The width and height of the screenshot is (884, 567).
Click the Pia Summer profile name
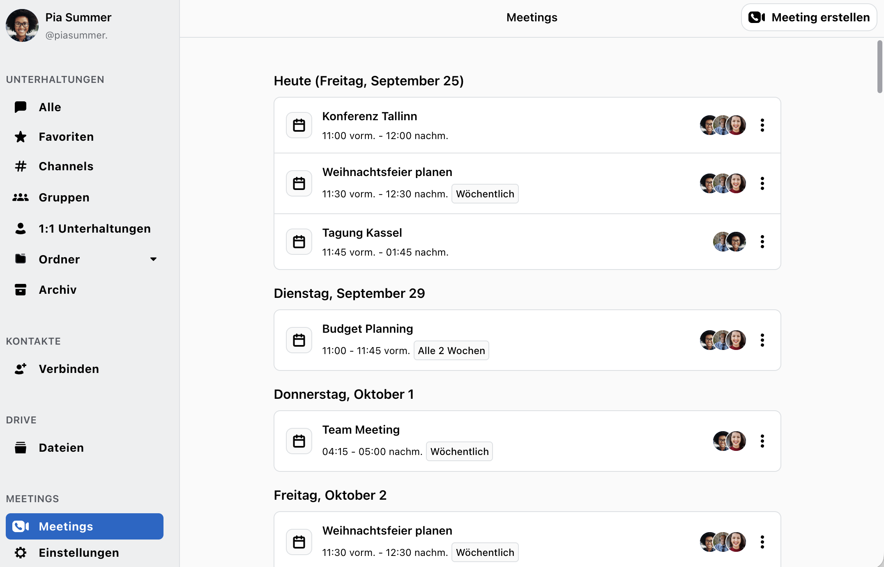[x=78, y=17]
